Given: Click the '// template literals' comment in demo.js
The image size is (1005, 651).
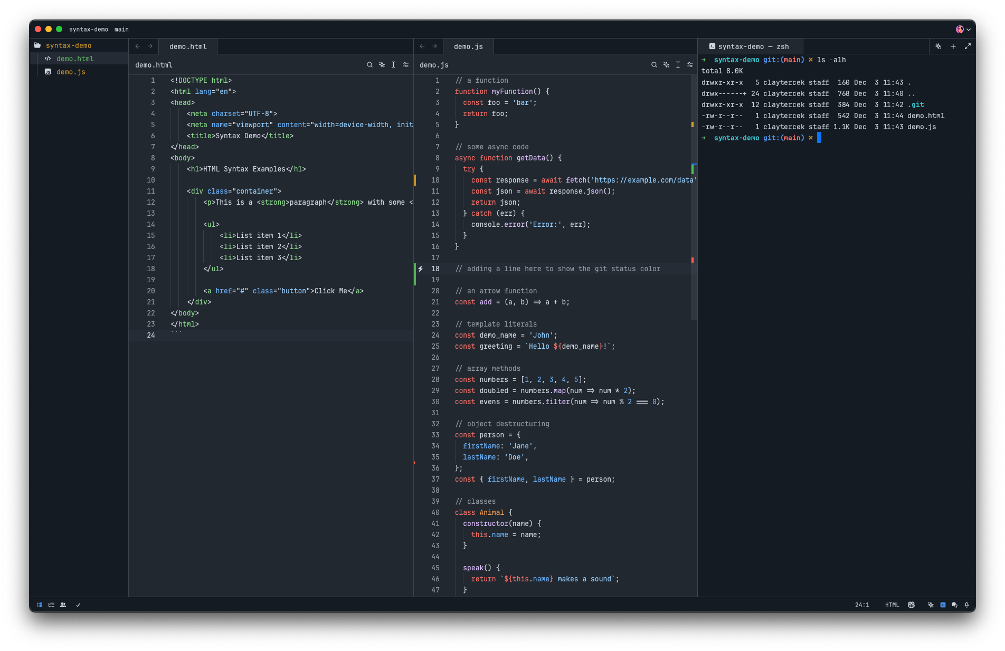Looking at the screenshot, I should click(x=496, y=324).
